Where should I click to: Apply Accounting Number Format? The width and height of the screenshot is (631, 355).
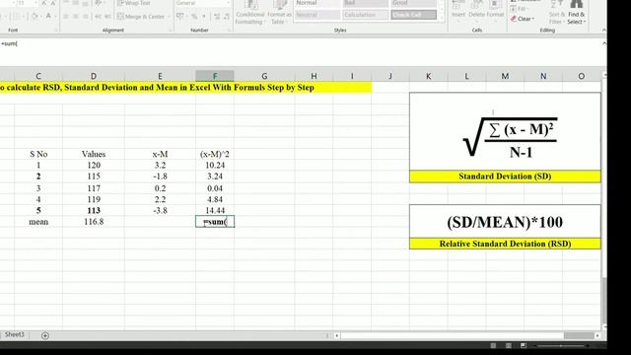(x=180, y=16)
